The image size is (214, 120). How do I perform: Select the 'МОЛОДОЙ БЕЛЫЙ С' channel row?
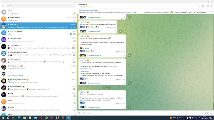[38, 81]
